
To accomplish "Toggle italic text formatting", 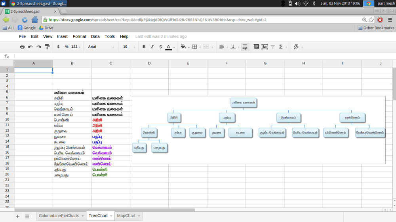I will (152, 47).
